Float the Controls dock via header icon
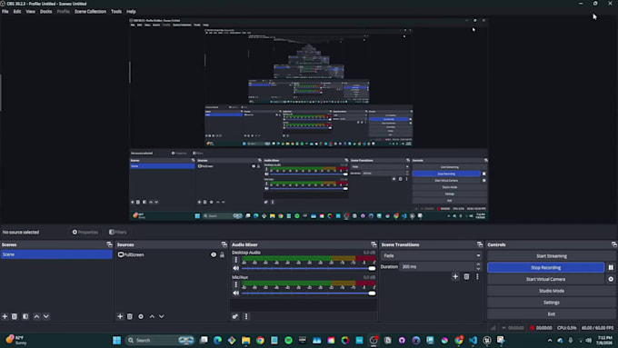 (x=614, y=244)
